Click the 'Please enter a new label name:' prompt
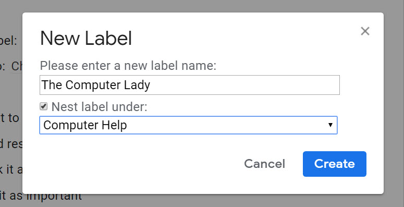The width and height of the screenshot is (404, 207). [128, 66]
